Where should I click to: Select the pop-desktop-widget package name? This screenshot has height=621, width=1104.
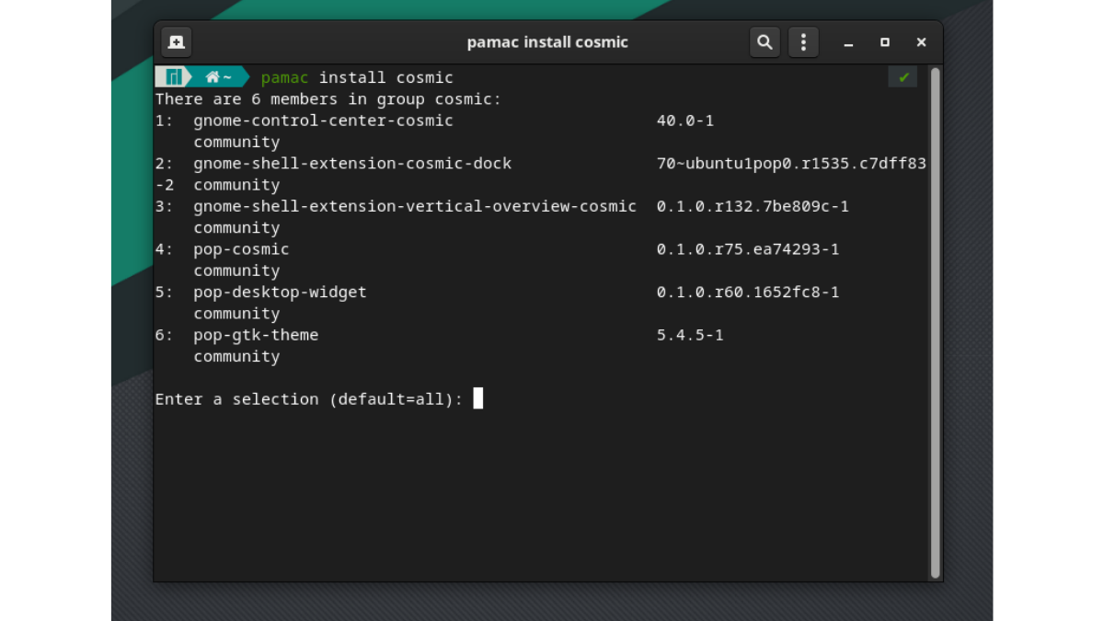[x=280, y=292]
